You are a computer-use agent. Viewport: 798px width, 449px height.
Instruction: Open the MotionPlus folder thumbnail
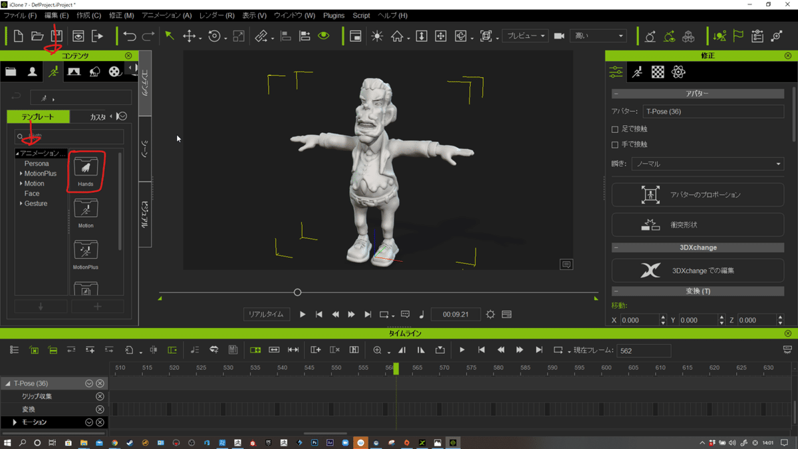pos(86,255)
